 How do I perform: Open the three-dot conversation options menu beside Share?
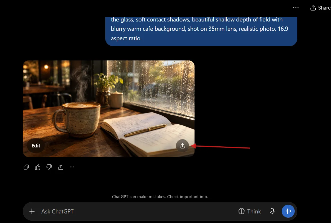click(296, 8)
